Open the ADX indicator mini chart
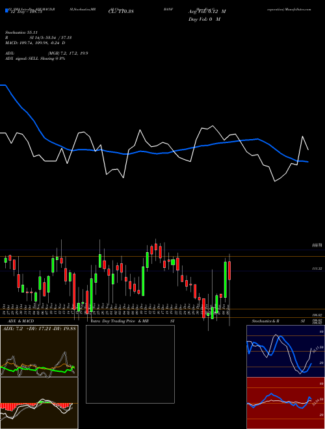The image size is (325, 429). click(x=39, y=351)
